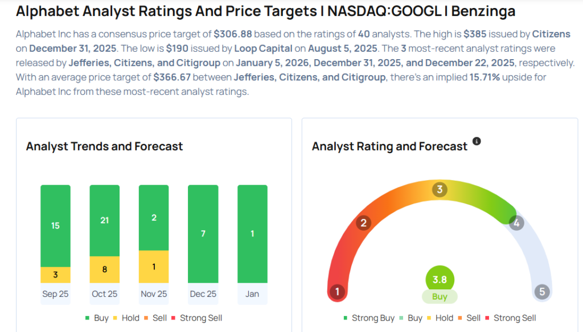Click gauge marker number 2
The height and width of the screenshot is (332, 583).
363,223
